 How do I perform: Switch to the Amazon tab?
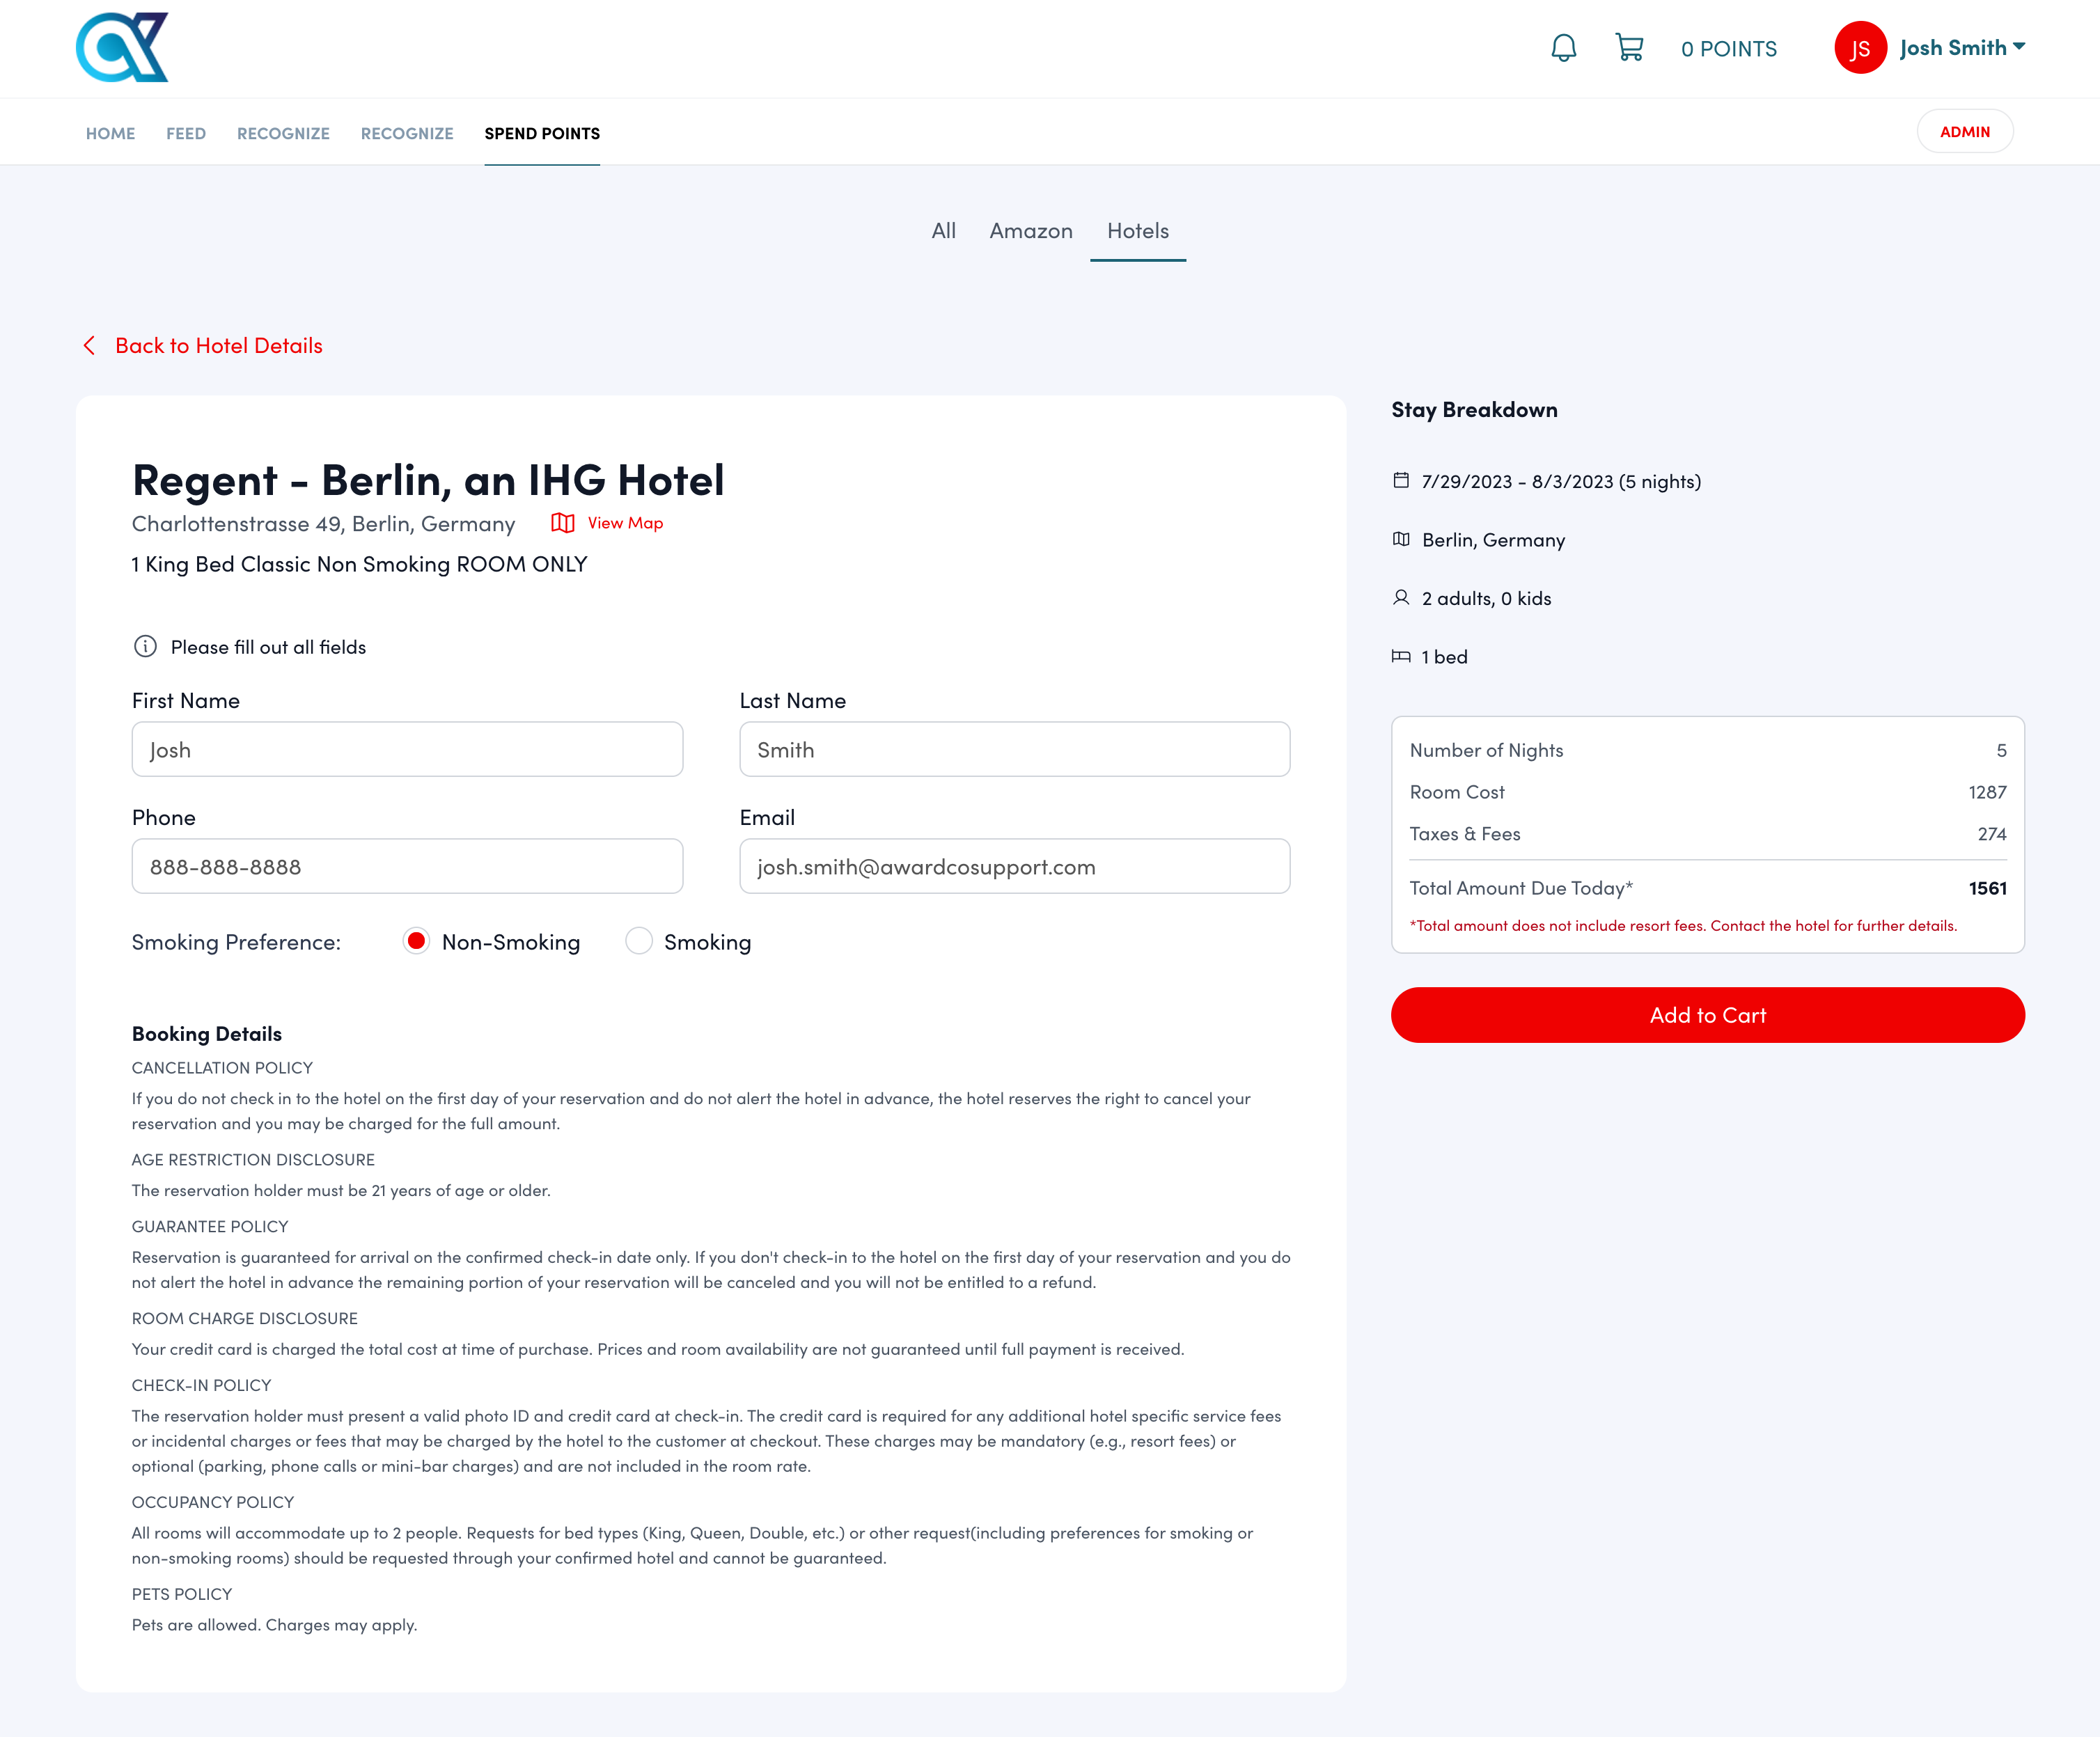(1030, 231)
